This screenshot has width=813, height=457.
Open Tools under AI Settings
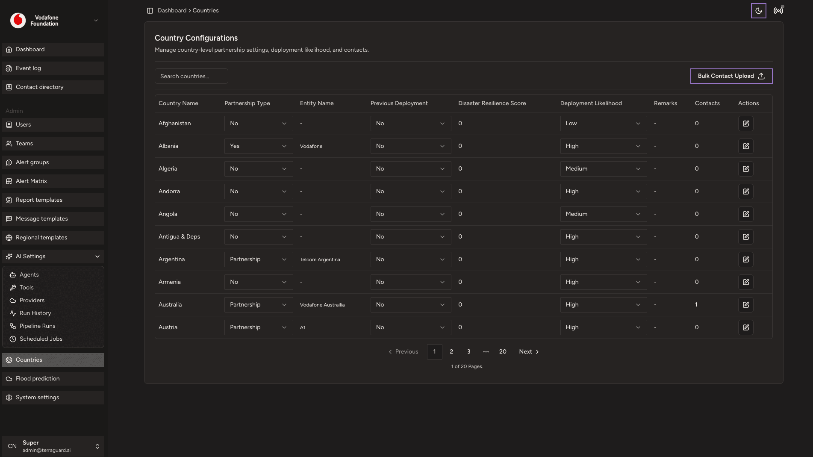[x=53, y=288]
